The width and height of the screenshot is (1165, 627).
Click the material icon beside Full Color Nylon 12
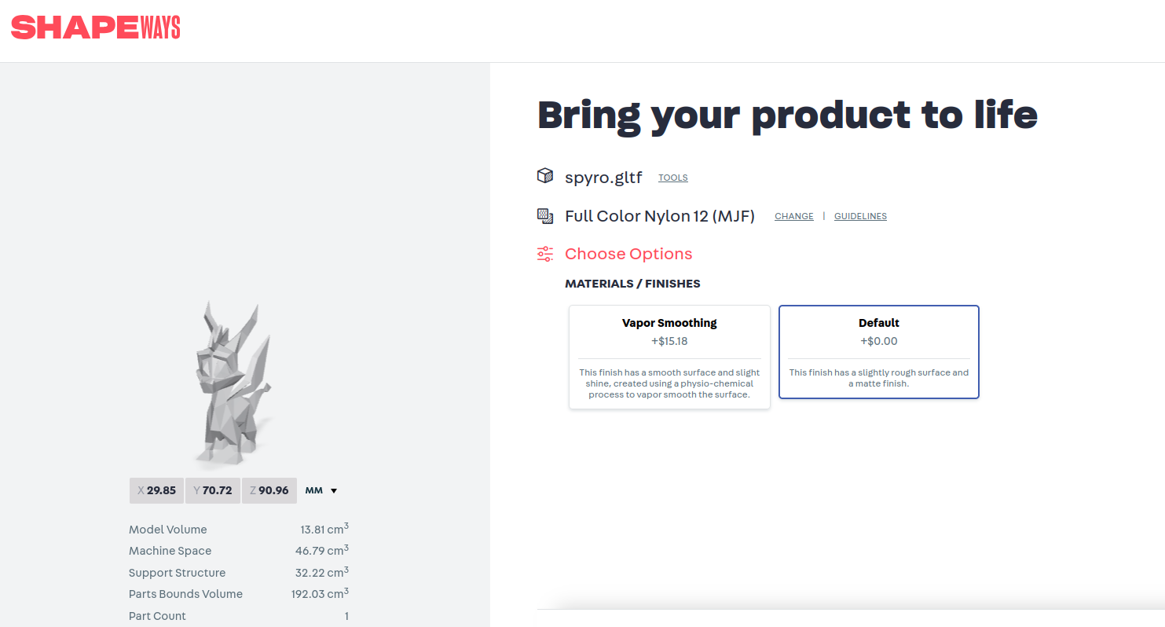pyautogui.click(x=545, y=215)
